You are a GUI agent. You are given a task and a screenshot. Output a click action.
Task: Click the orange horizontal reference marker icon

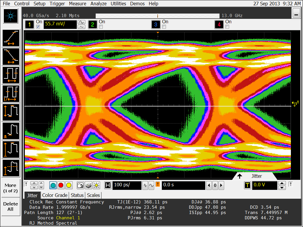[x=158, y=184]
